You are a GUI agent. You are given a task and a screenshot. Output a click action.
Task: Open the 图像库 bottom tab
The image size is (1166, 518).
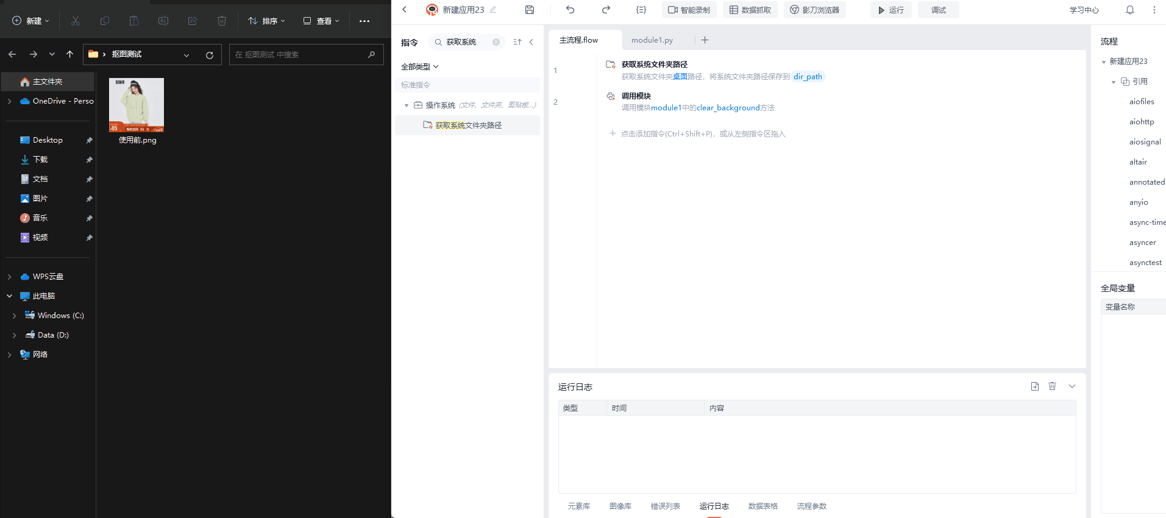620,506
